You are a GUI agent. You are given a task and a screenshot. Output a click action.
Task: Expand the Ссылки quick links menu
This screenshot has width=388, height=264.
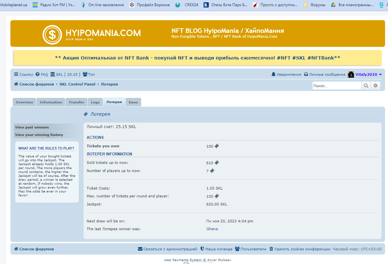tap(23, 74)
